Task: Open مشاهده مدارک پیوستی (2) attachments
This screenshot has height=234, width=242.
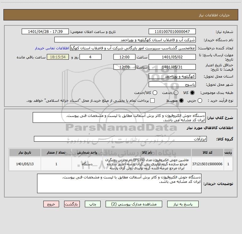Action: (x=134, y=204)
